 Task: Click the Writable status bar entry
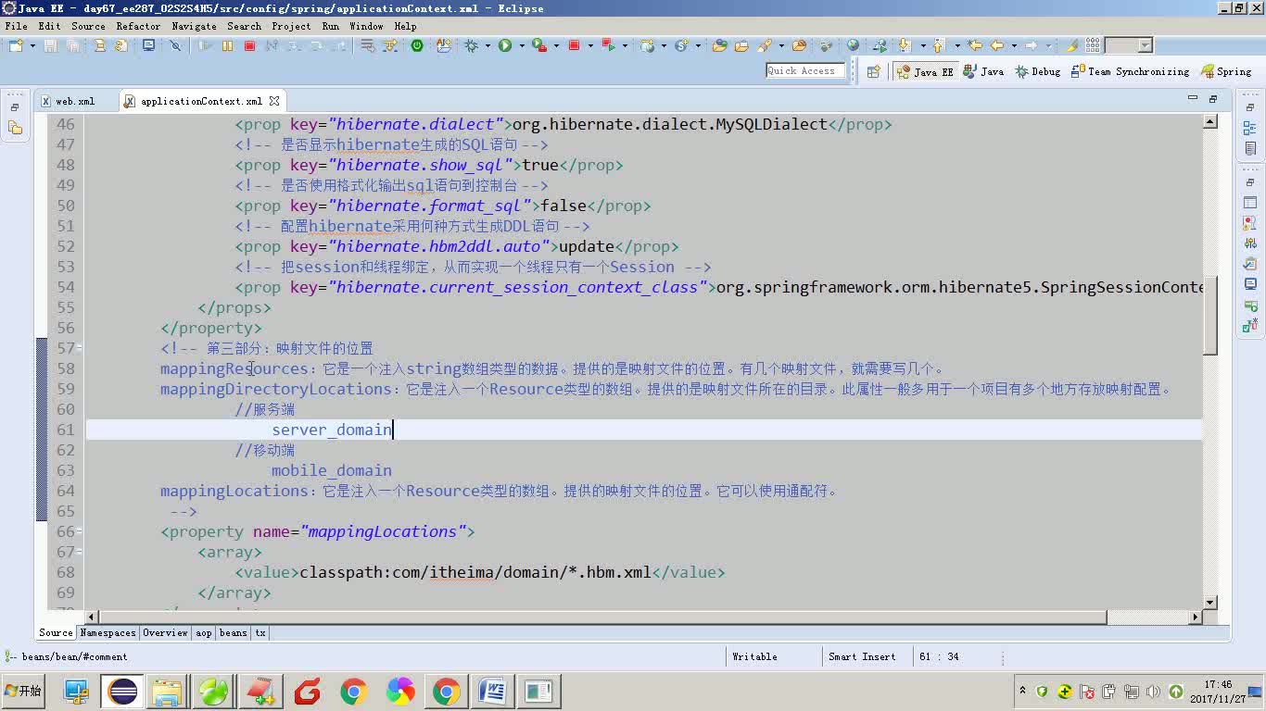click(754, 656)
